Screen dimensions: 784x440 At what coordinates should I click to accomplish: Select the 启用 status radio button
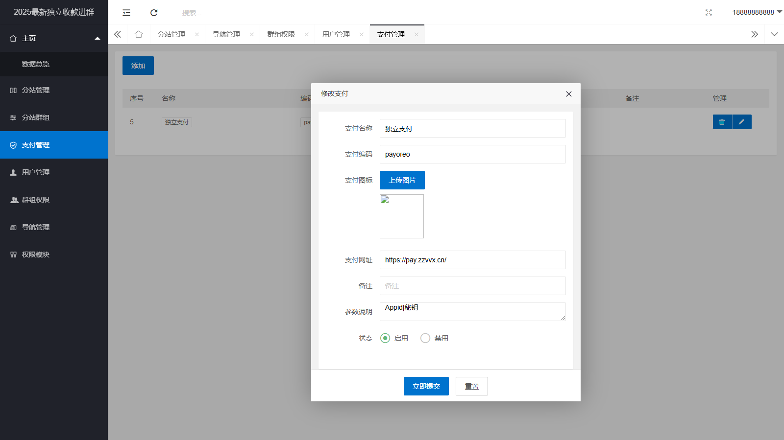385,338
